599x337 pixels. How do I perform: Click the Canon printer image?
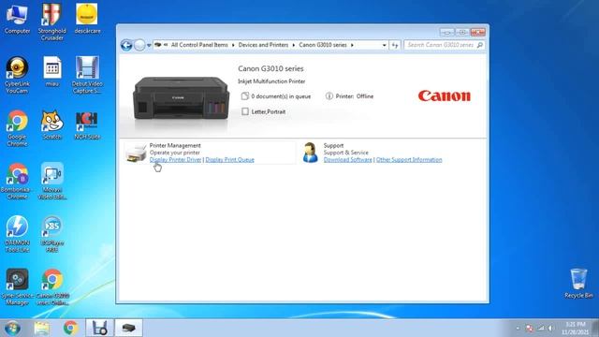(181, 97)
